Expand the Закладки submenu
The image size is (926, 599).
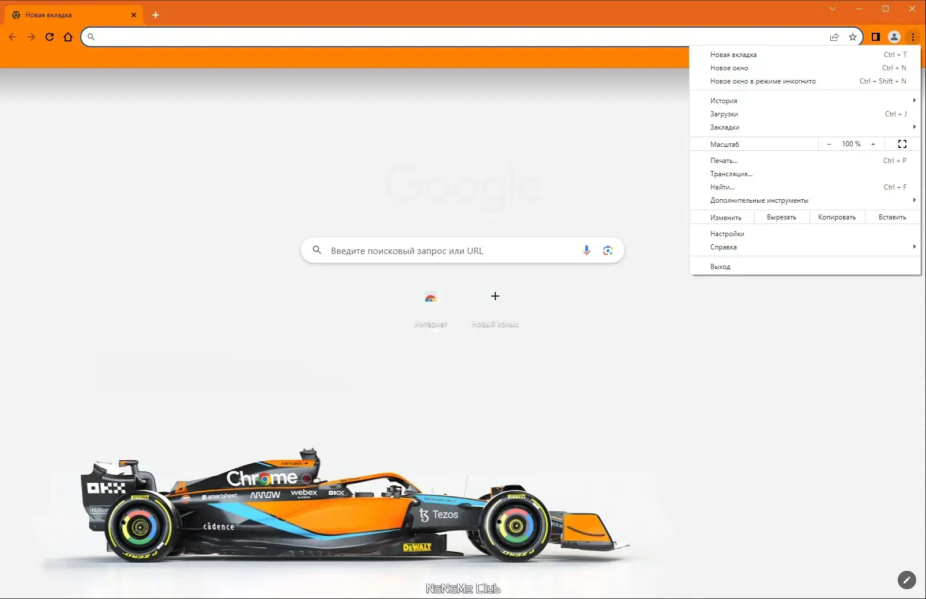(x=805, y=127)
